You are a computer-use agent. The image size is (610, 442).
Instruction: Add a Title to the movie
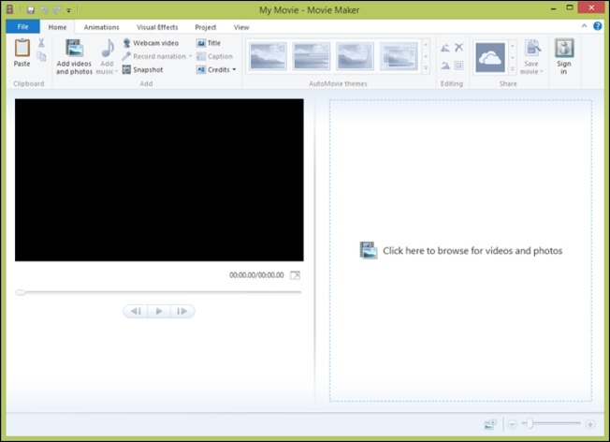click(209, 43)
